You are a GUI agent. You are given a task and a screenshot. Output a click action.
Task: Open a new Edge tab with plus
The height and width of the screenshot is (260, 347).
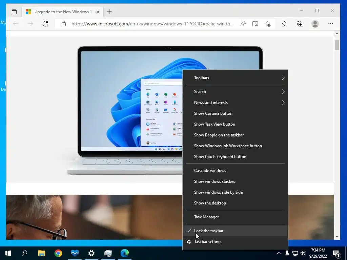click(109, 12)
